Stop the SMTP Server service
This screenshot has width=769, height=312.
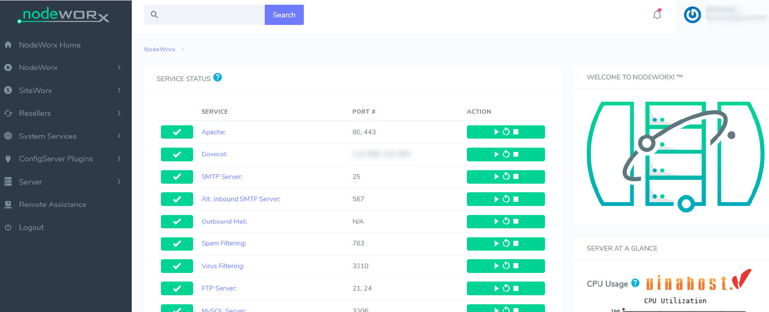pyautogui.click(x=516, y=176)
